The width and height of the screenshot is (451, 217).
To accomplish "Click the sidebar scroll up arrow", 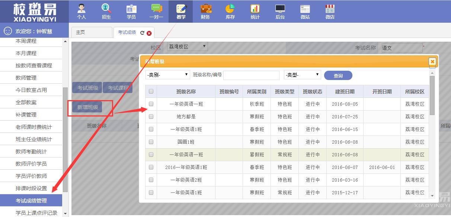I will coord(65,41).
